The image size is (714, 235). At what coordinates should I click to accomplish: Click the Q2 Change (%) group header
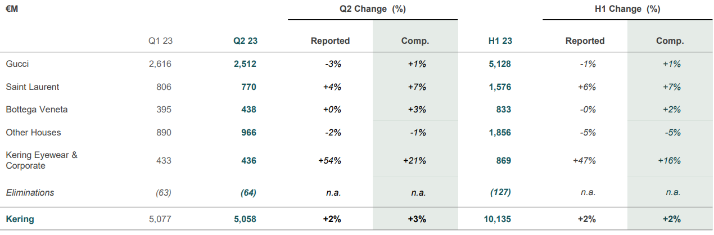(x=373, y=10)
